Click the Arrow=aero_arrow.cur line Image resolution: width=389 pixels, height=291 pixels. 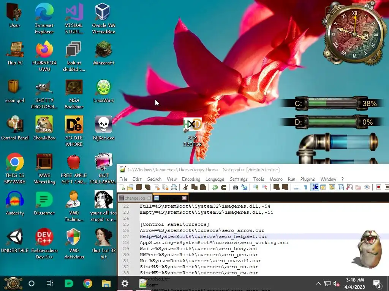click(202, 230)
